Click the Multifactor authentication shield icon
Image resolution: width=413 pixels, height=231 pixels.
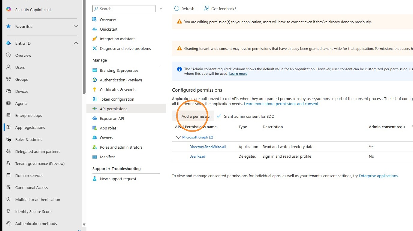(8, 199)
